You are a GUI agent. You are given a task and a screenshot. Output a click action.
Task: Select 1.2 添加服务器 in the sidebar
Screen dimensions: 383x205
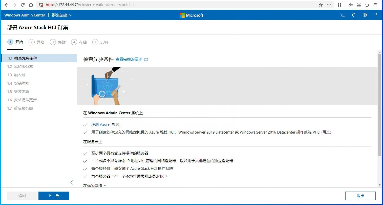pyautogui.click(x=39, y=66)
